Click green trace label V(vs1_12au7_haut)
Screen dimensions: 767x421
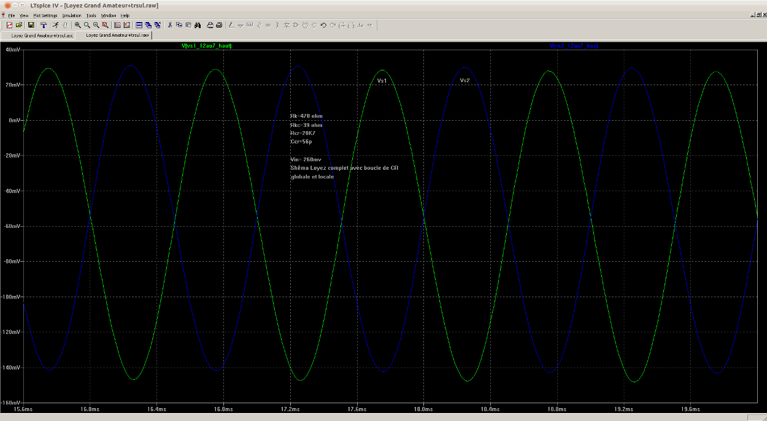[207, 46]
